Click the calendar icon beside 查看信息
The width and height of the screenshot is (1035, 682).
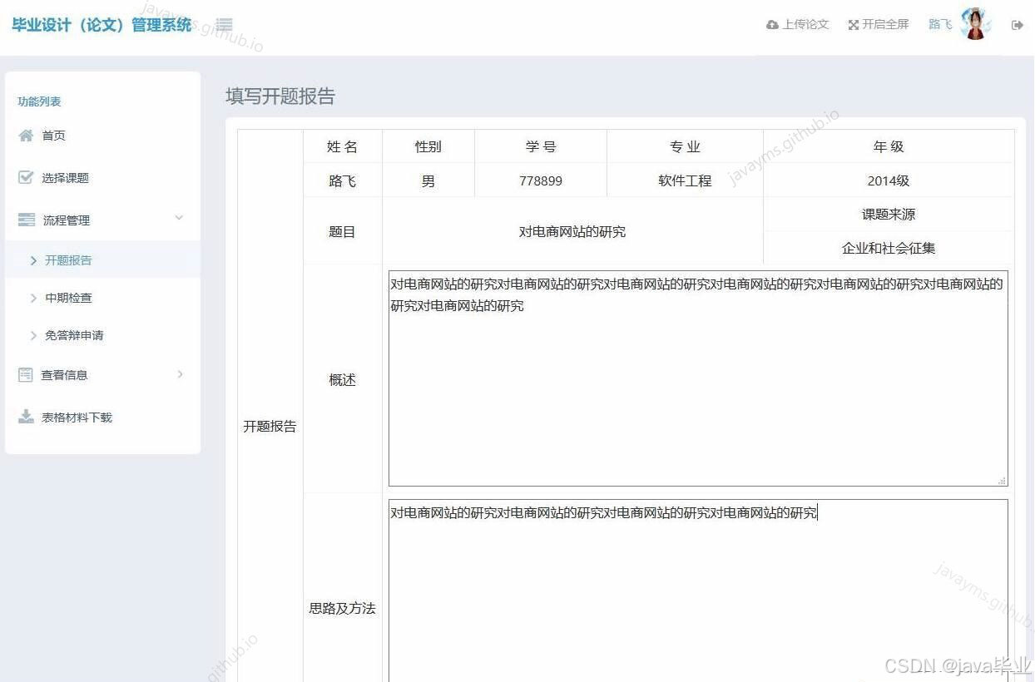click(x=26, y=375)
